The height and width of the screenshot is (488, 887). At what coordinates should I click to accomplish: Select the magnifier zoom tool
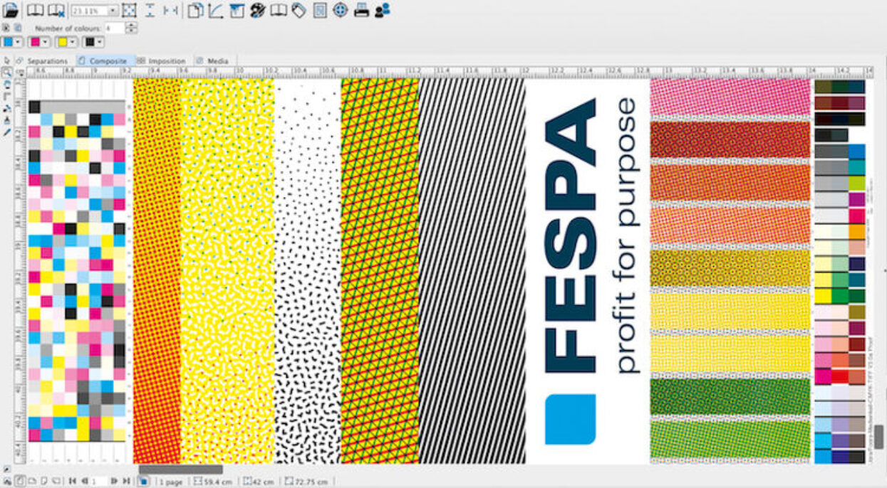[x=6, y=72]
